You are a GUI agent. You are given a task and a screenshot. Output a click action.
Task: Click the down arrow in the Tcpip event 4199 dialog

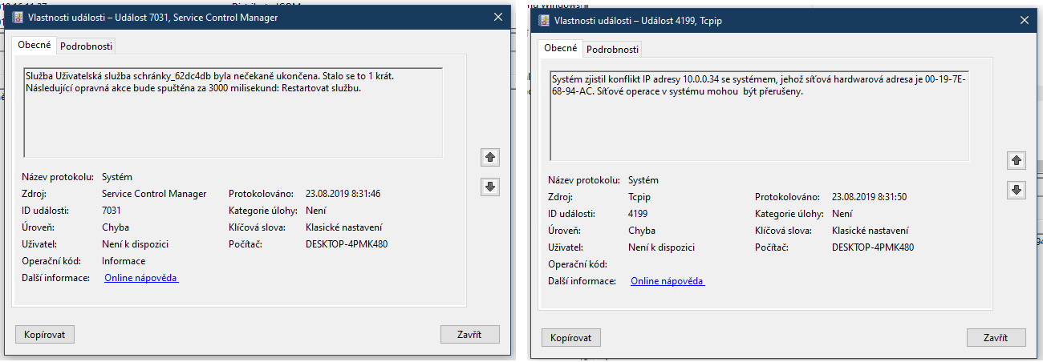pos(1017,190)
